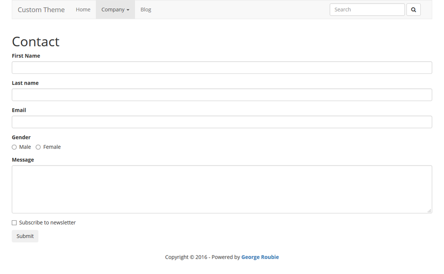Click the Copyright © 2016 footer text
The width and height of the screenshot is (444, 274).
(x=186, y=257)
